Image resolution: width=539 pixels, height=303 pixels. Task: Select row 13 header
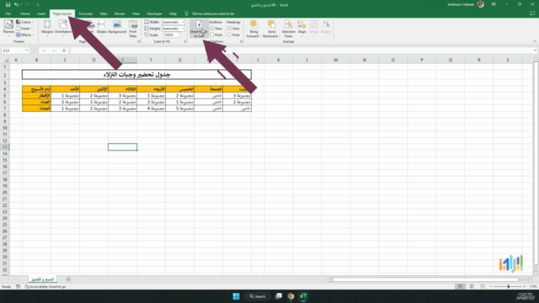click(x=5, y=147)
